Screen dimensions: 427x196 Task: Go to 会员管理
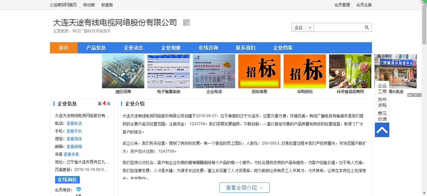[342, 5]
